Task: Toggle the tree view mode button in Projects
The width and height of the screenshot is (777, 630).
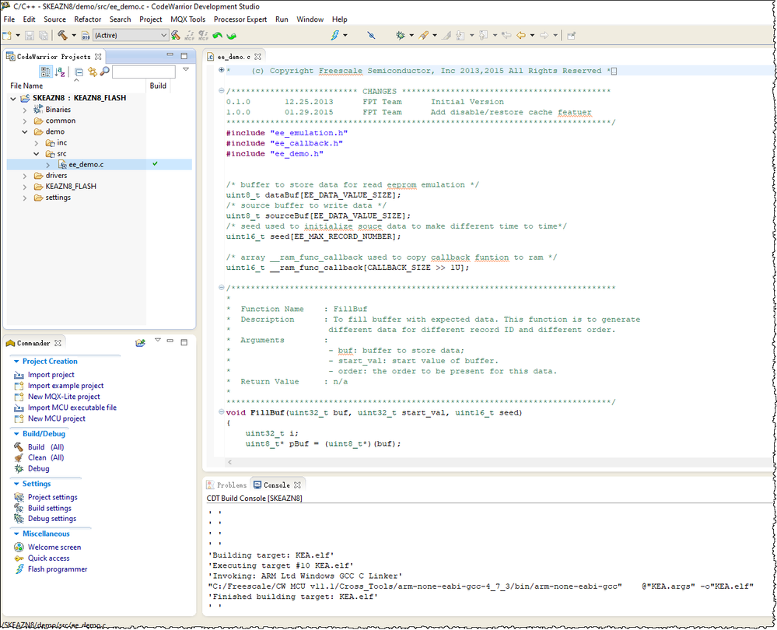Action: [x=45, y=72]
